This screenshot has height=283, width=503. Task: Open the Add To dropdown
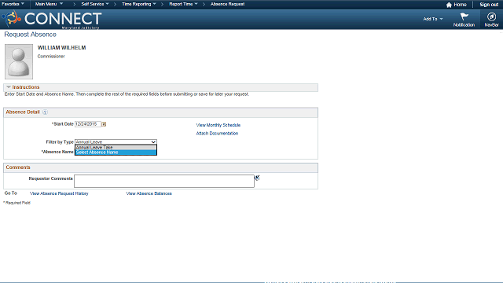[433, 19]
